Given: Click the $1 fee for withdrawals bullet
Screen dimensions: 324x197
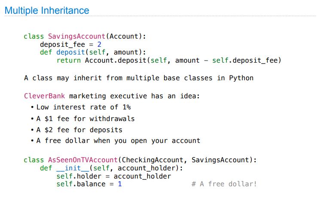Looking at the screenshot, I should coord(86,119).
